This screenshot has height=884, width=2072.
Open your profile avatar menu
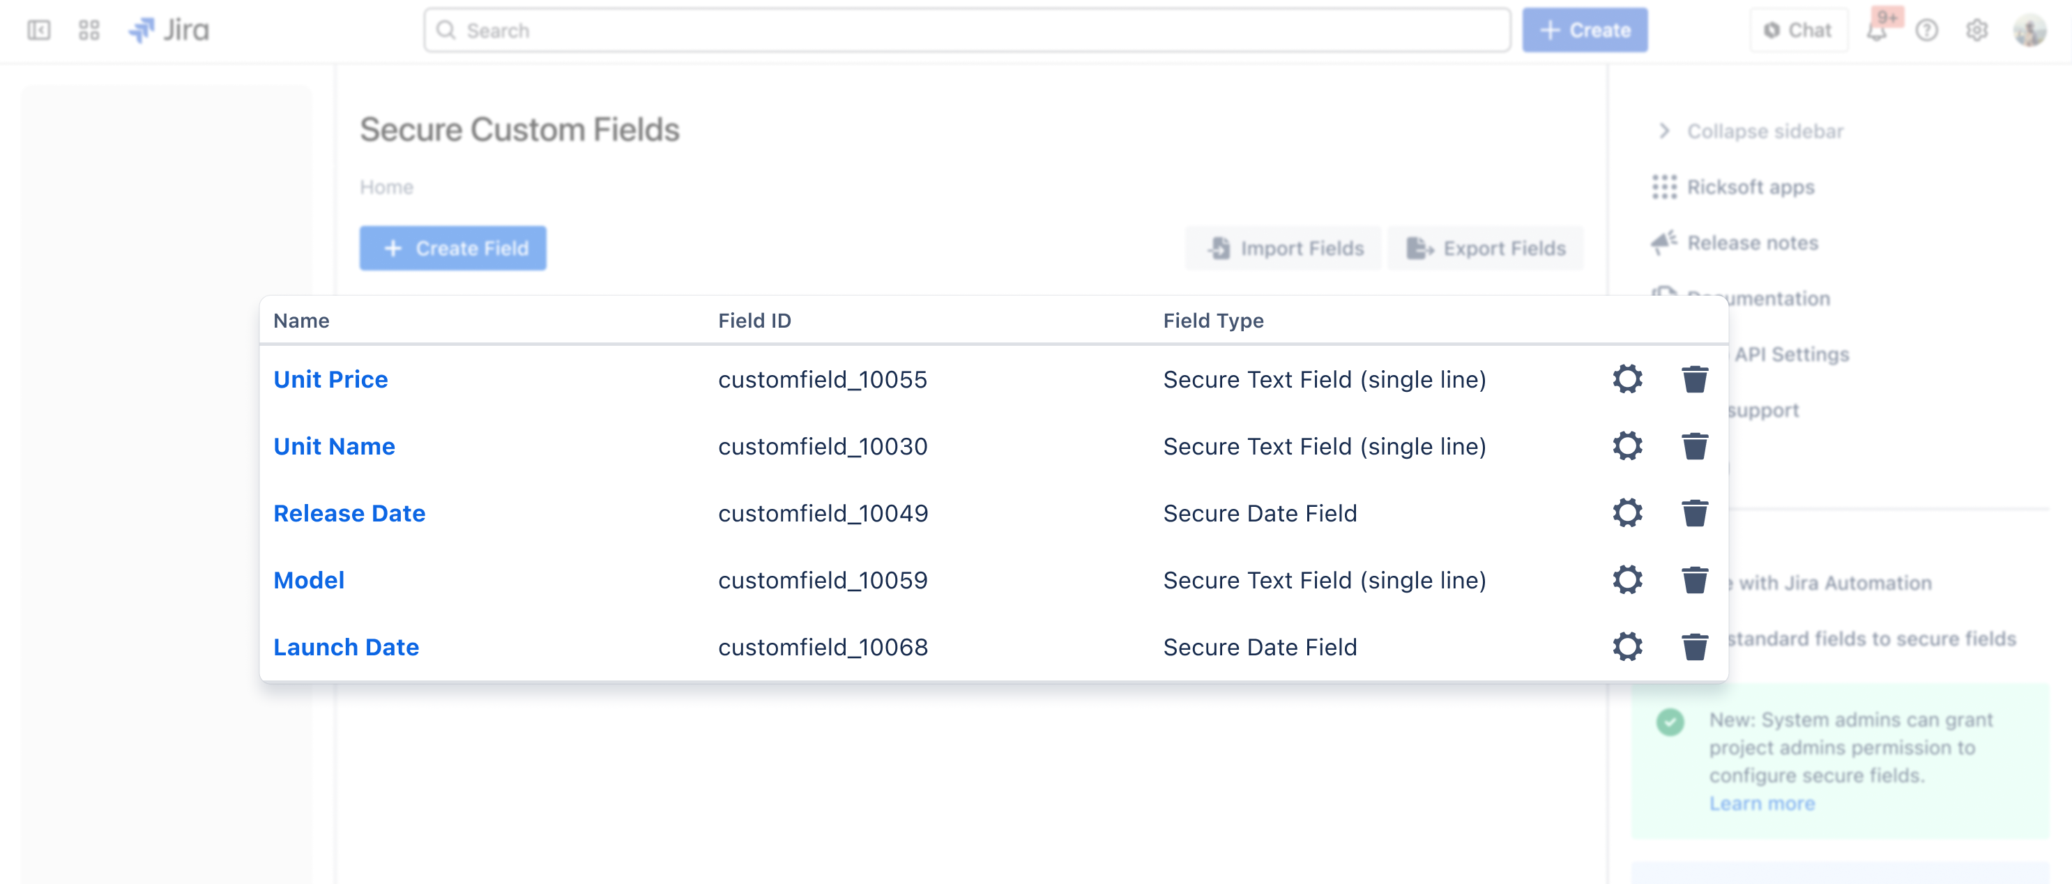click(2032, 30)
